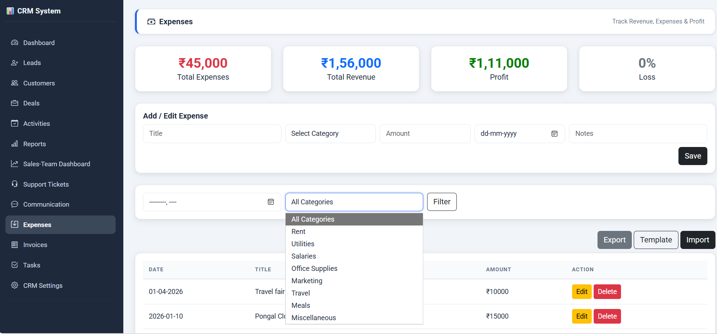Choose Office Supplies category option

point(354,269)
